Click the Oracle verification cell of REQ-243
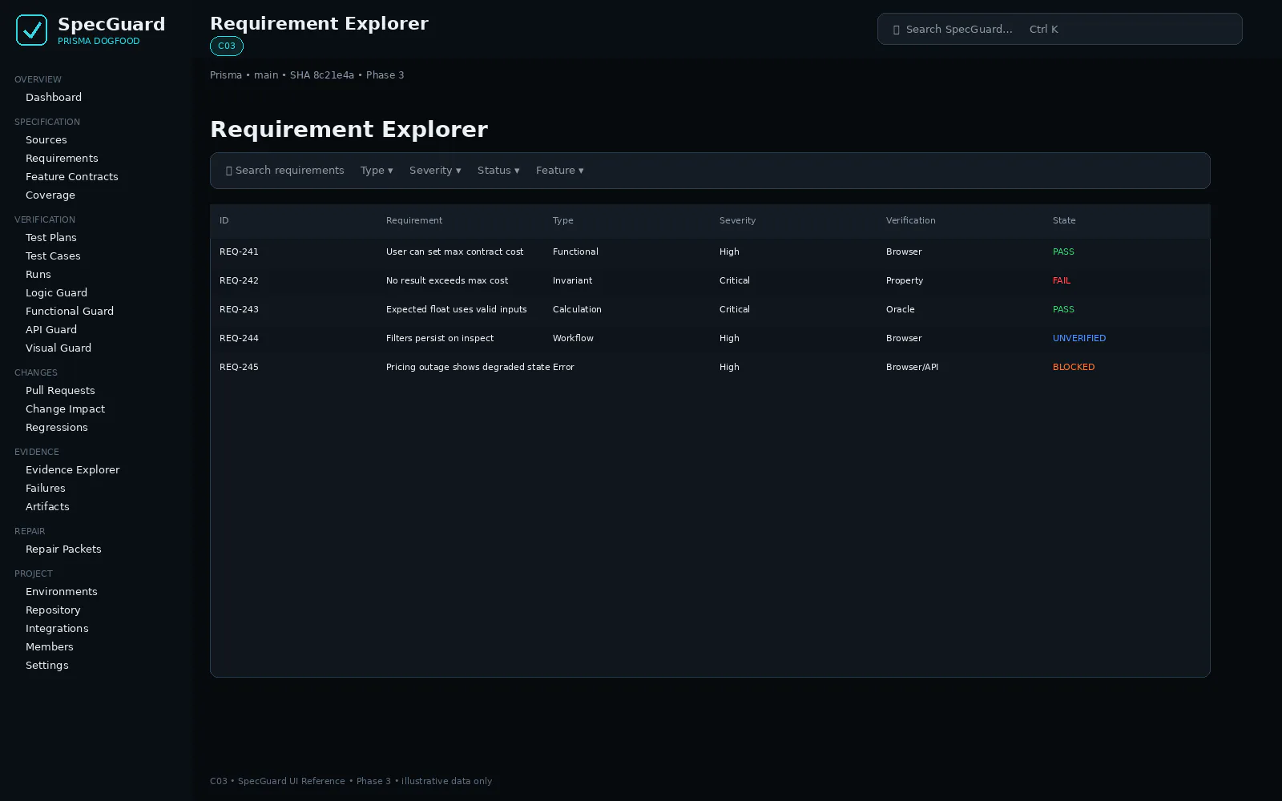Viewport: 1282px width, 801px height. coord(901,309)
